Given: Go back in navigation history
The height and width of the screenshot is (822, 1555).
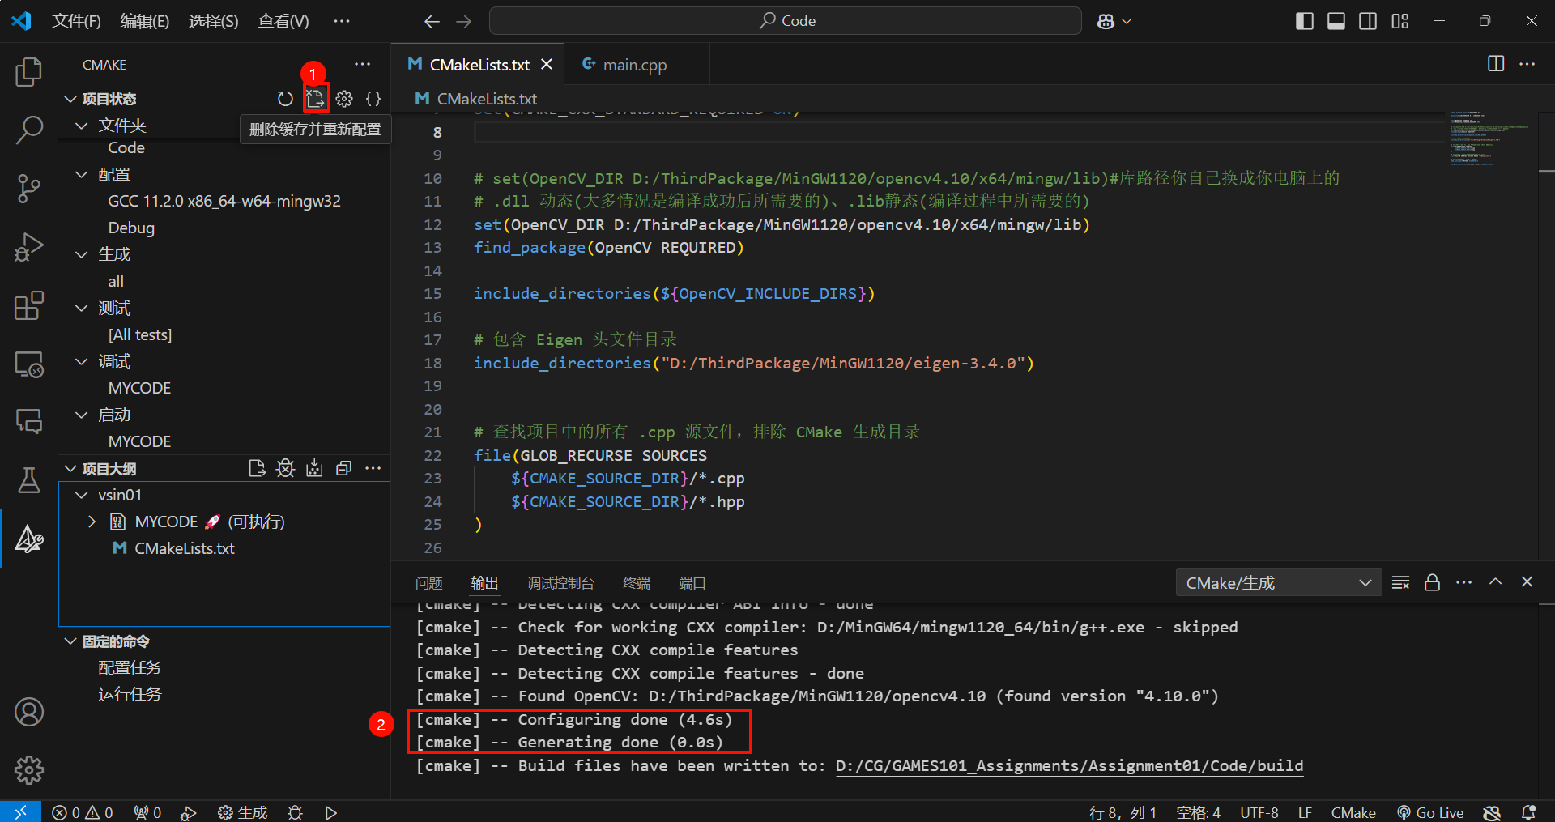Looking at the screenshot, I should [432, 21].
